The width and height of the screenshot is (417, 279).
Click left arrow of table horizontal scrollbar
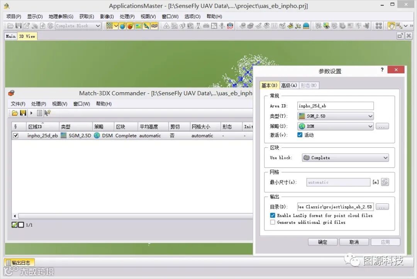[x=15, y=216]
